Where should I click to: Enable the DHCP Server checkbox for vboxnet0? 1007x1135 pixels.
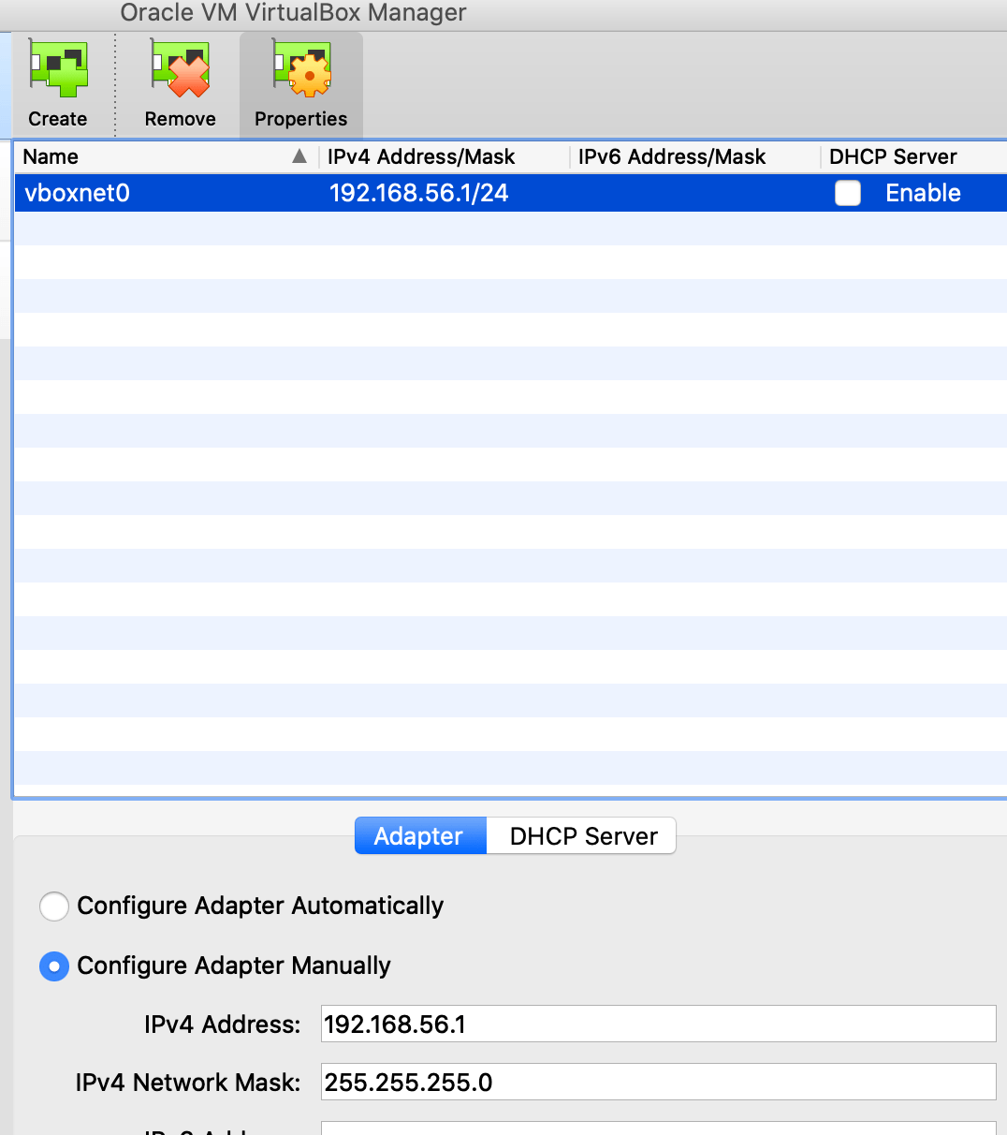click(847, 193)
